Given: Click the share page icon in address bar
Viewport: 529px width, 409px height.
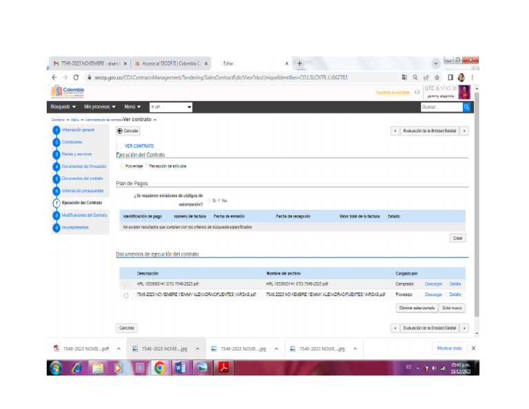Looking at the screenshot, I should click(426, 77).
